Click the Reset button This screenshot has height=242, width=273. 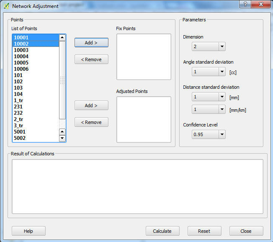[x=204, y=231]
